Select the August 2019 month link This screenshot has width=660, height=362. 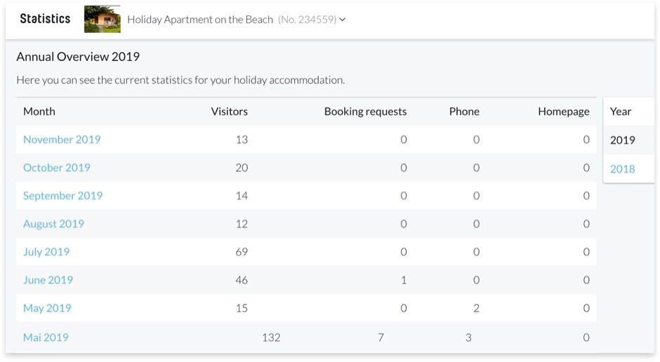click(53, 224)
